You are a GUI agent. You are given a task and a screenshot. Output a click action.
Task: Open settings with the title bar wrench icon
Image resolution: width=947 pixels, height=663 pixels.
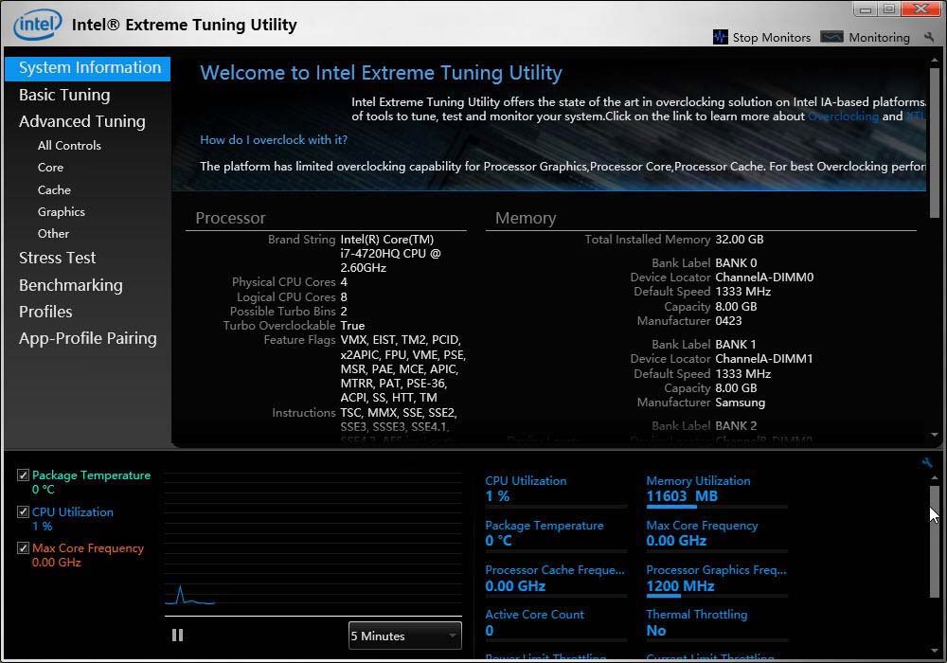[930, 37]
